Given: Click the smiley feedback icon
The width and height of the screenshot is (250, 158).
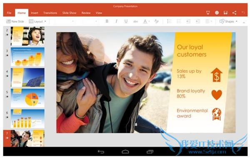Looking at the screenshot, I should (217, 13).
